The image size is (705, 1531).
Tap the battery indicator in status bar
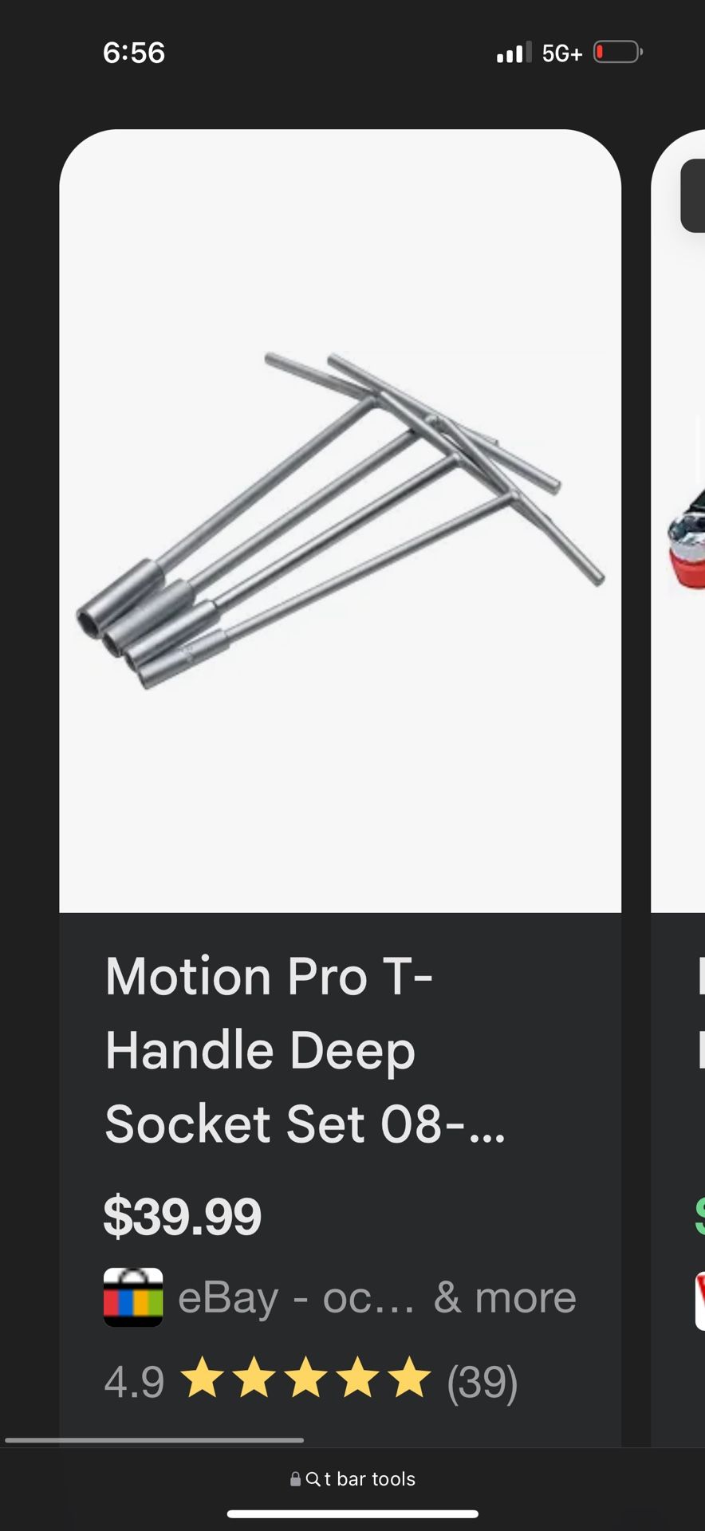pyautogui.click(x=618, y=53)
